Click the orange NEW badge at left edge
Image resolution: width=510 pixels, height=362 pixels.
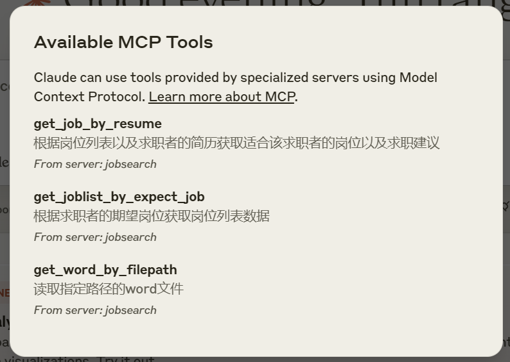tap(4, 293)
